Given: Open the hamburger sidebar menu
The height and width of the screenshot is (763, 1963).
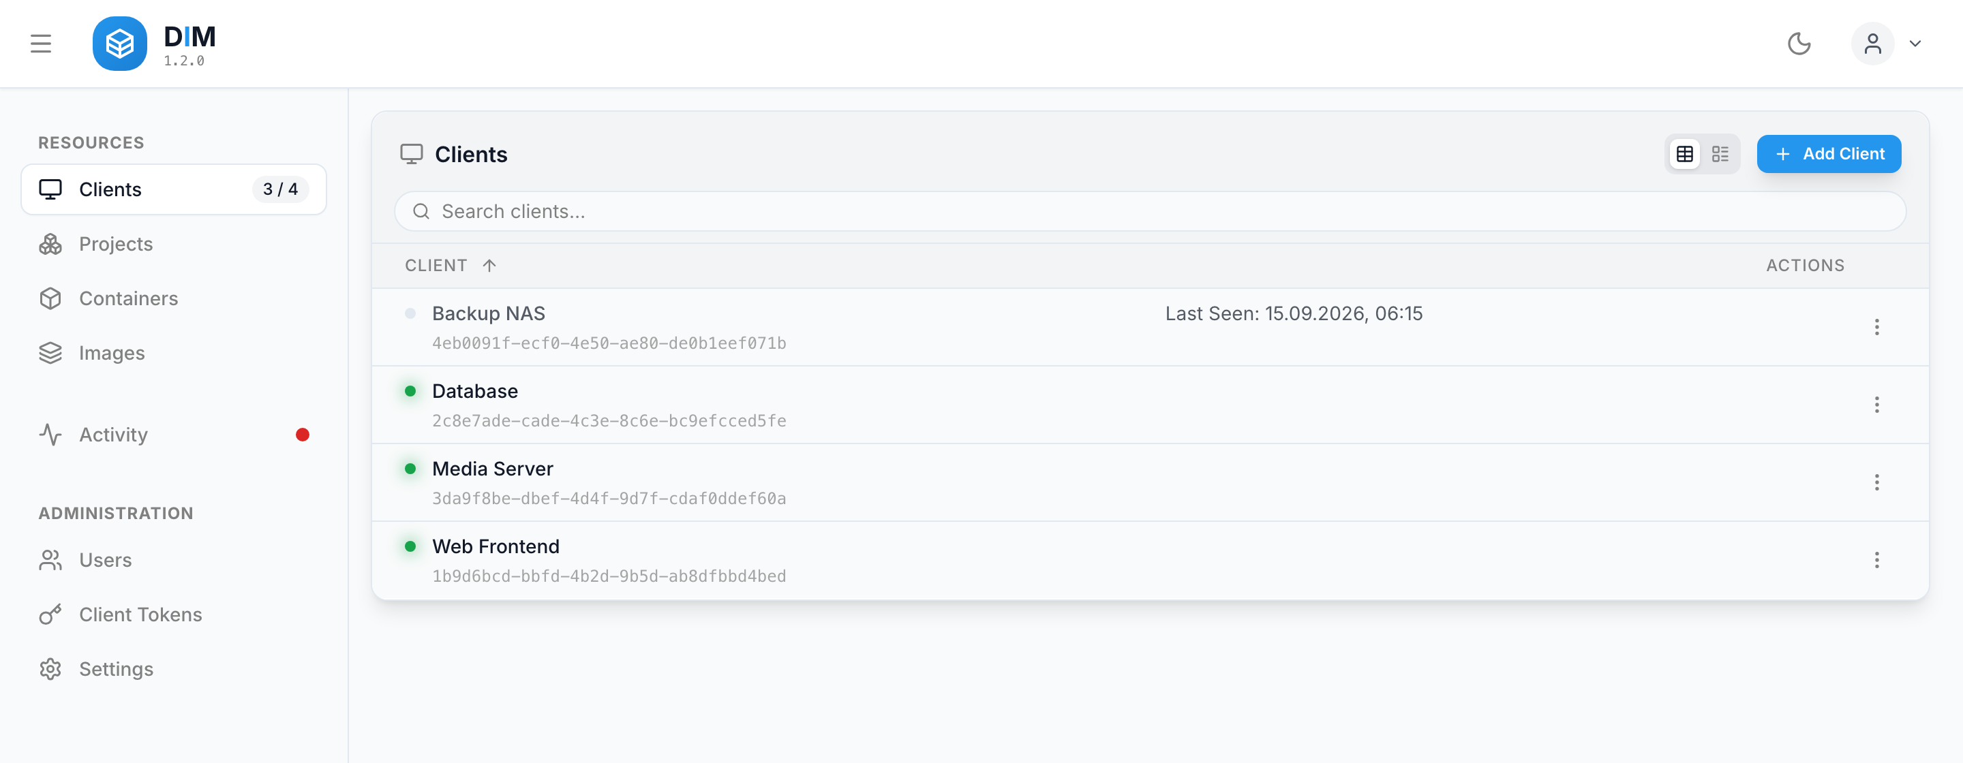Looking at the screenshot, I should click(x=41, y=44).
